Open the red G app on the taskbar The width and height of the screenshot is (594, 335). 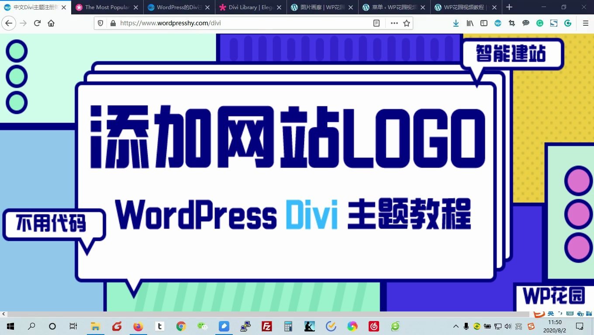117,326
